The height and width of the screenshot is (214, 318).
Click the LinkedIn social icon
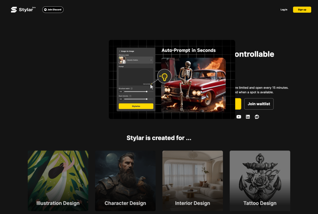(x=248, y=117)
